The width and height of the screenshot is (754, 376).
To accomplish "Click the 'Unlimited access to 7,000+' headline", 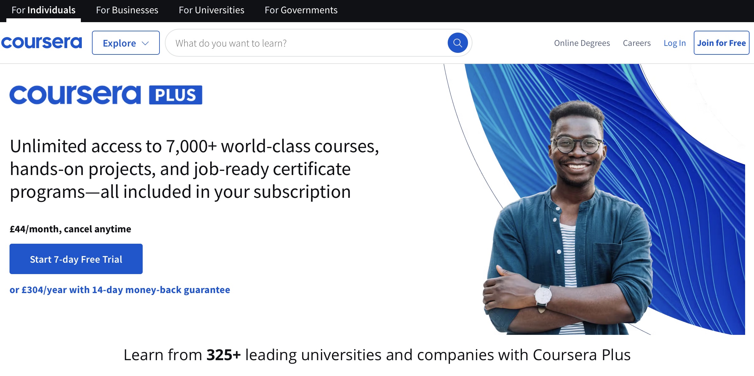I will pyautogui.click(x=194, y=169).
